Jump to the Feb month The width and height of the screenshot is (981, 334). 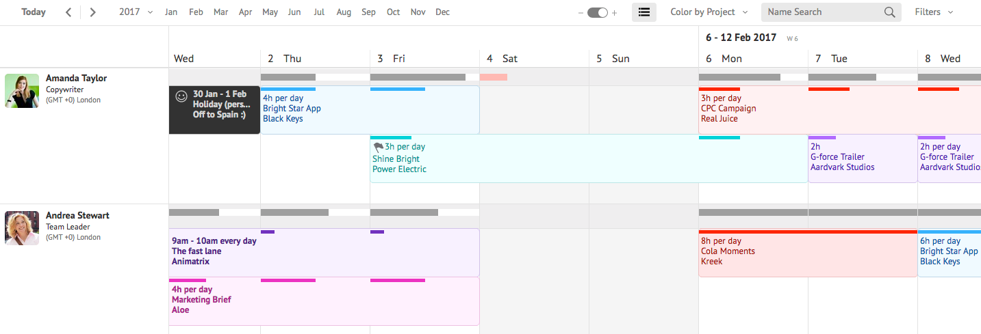[196, 12]
